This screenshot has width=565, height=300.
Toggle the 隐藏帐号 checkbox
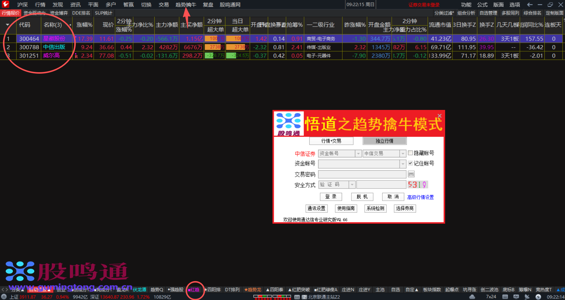410,153
